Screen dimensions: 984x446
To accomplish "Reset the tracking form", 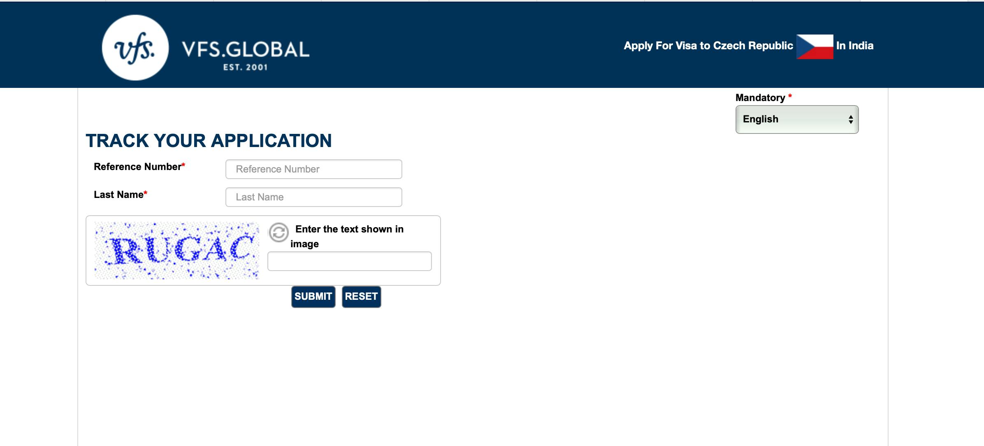I will coord(361,297).
